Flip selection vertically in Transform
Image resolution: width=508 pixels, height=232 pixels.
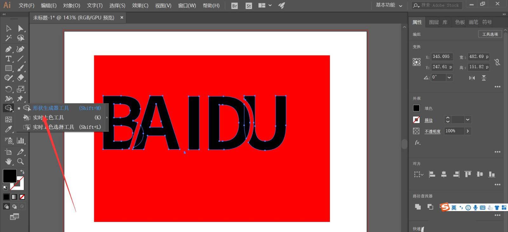point(484,78)
